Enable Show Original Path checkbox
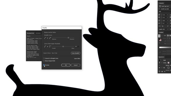Image resolution: width=171 pixels, height=96 pixels. click(x=44, y=61)
